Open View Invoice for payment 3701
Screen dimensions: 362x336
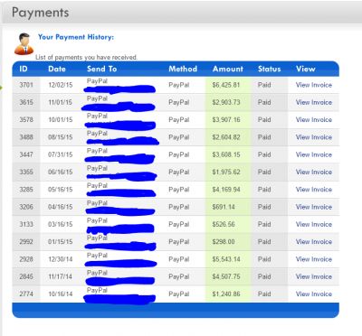click(x=314, y=85)
